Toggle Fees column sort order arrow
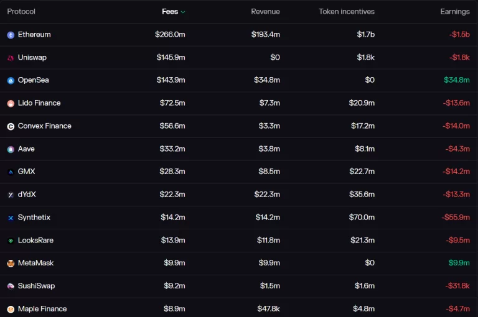Screen dimensions: 478x317 tap(183, 12)
